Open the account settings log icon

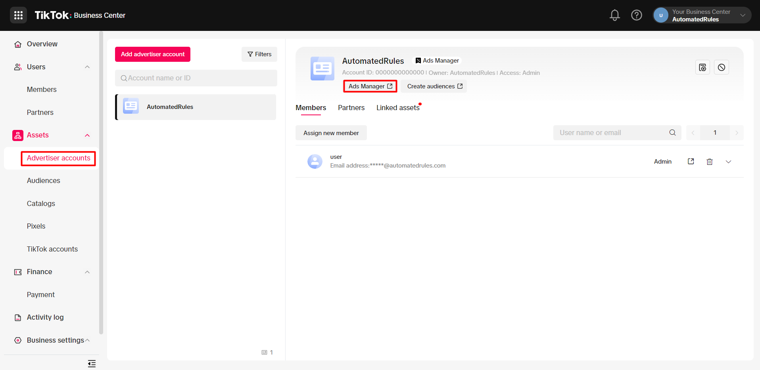(702, 67)
